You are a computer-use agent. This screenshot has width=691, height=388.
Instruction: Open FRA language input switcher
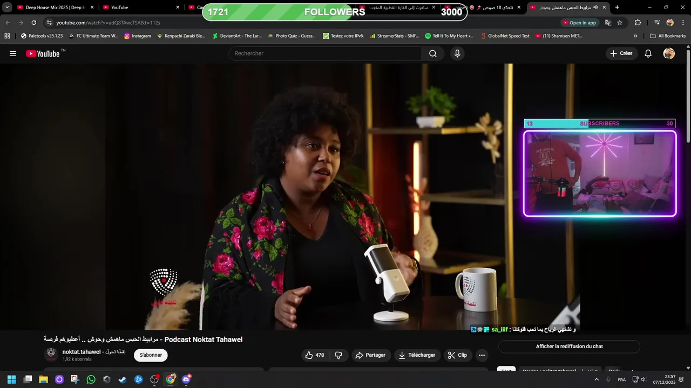coord(621,379)
